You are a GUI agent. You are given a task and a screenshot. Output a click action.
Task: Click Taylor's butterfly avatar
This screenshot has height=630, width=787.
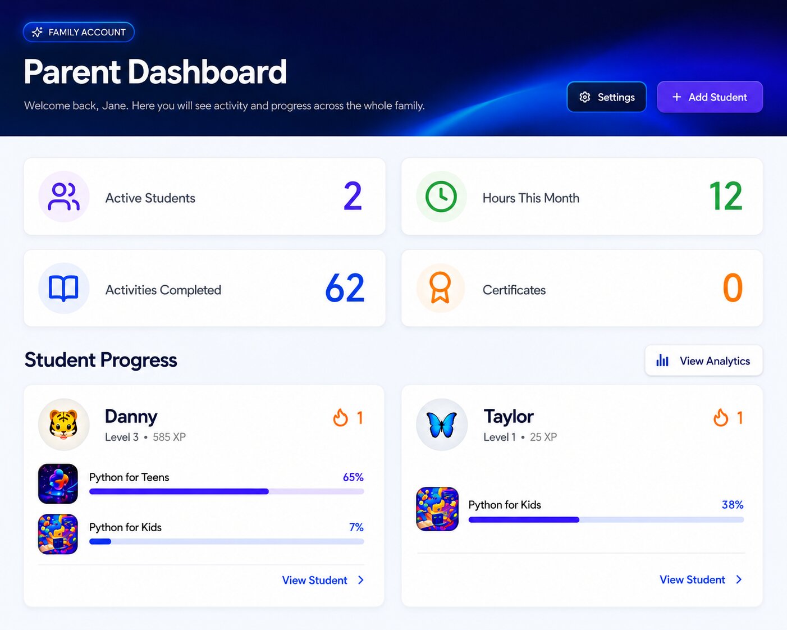(x=442, y=424)
